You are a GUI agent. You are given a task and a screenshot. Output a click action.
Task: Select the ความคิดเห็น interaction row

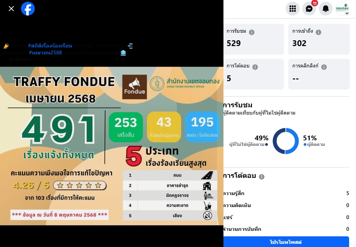[286, 205]
